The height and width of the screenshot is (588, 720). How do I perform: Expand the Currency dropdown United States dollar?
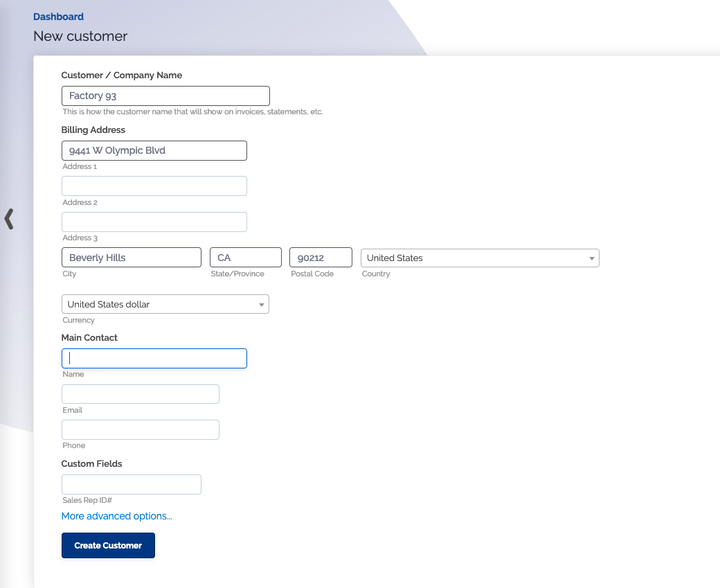(165, 304)
